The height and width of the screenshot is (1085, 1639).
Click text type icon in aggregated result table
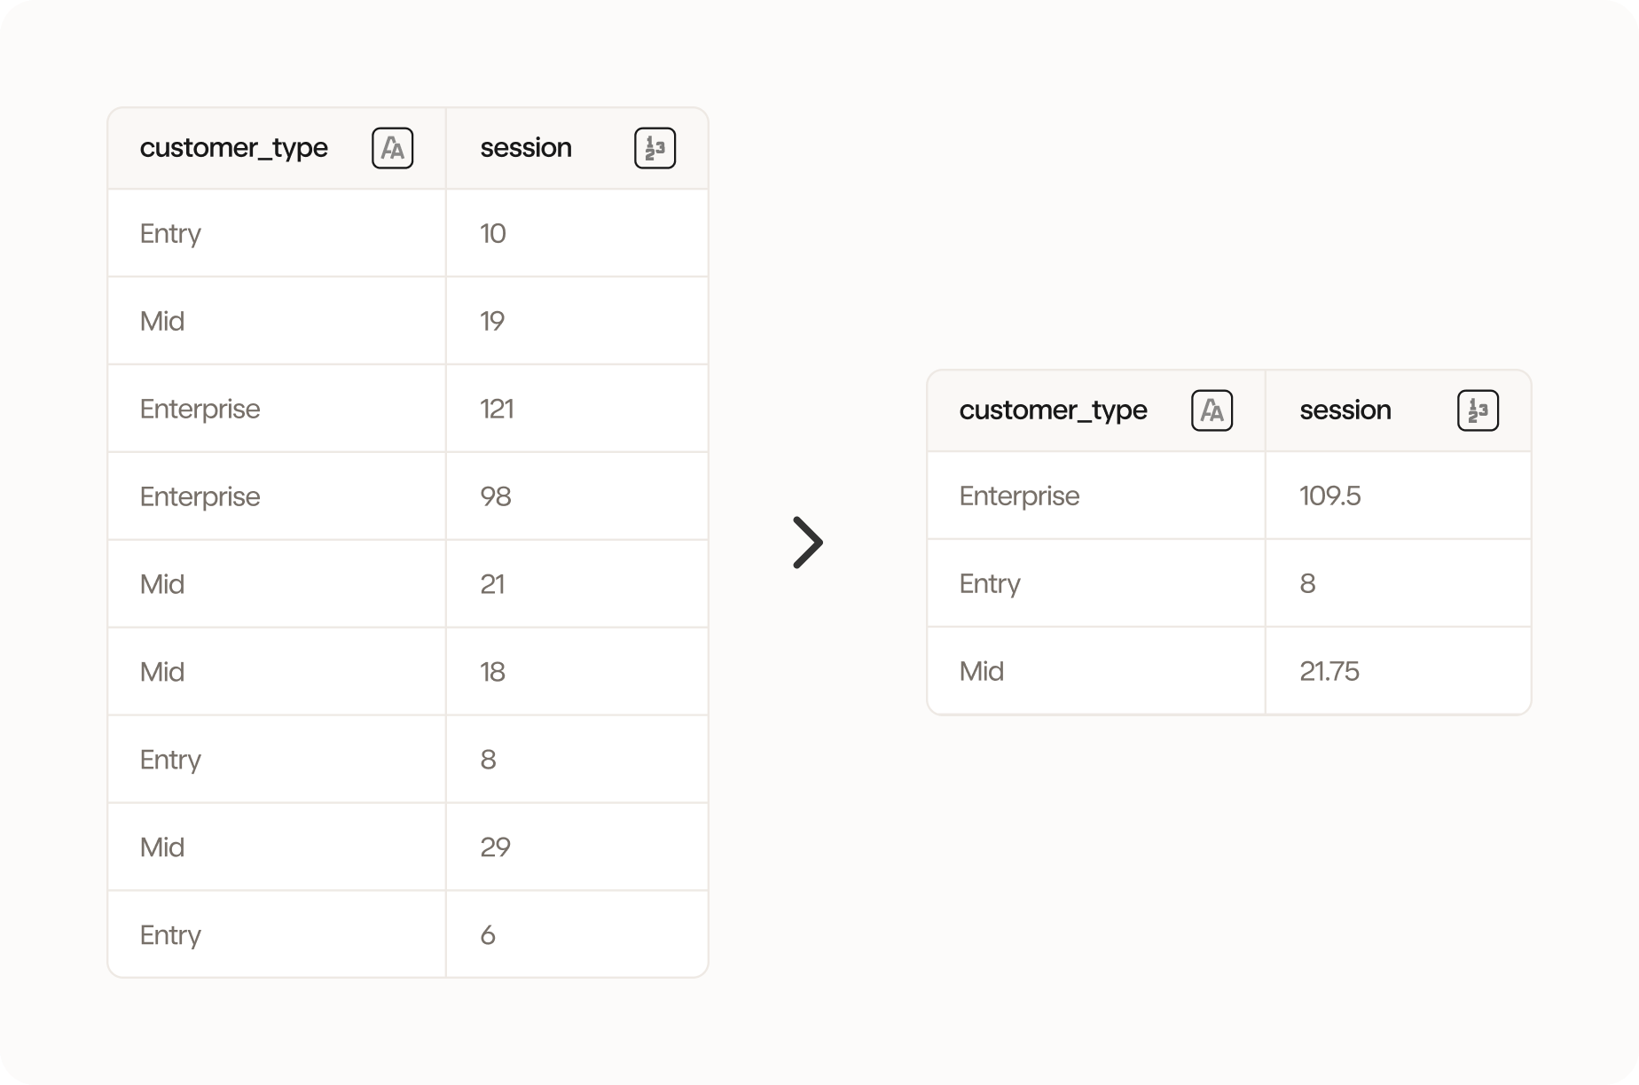pos(1212,410)
